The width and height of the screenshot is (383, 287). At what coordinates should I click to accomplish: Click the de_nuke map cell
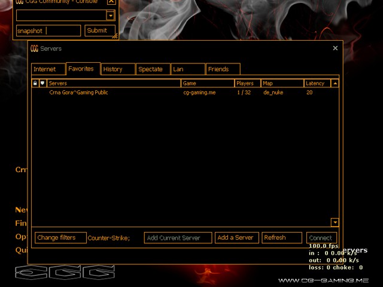273,93
